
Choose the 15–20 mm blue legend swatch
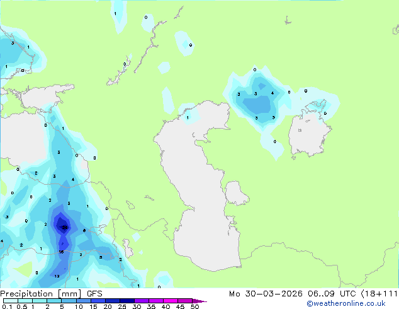[98, 301]
